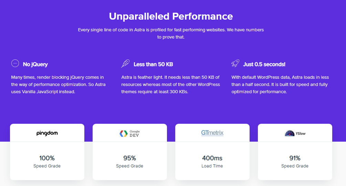Click the No jQuery heading

(x=35, y=64)
